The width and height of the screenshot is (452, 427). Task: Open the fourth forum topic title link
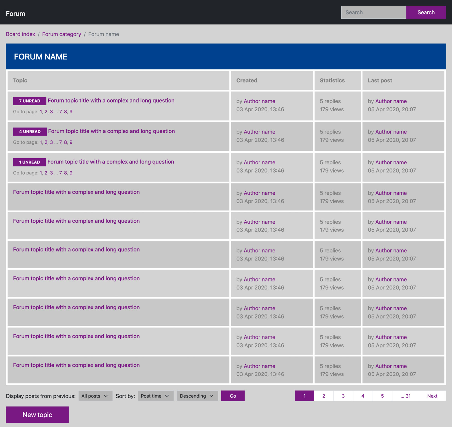pyautogui.click(x=76, y=192)
